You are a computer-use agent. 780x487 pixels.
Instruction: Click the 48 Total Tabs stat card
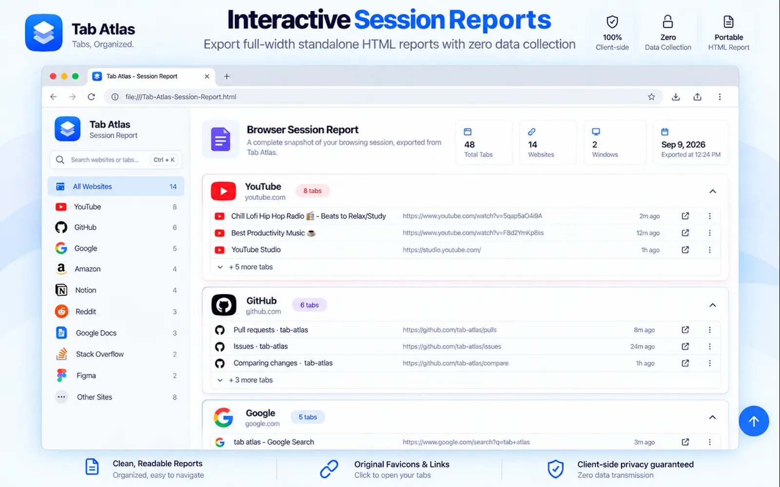[x=484, y=142]
